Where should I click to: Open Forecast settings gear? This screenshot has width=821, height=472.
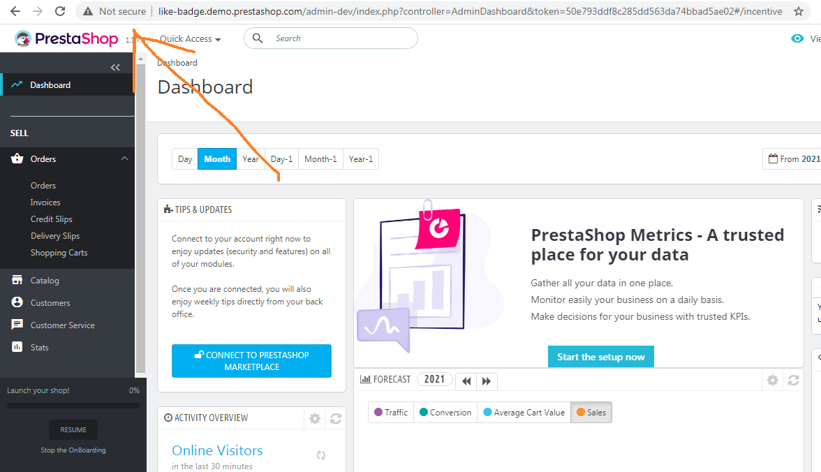point(772,381)
